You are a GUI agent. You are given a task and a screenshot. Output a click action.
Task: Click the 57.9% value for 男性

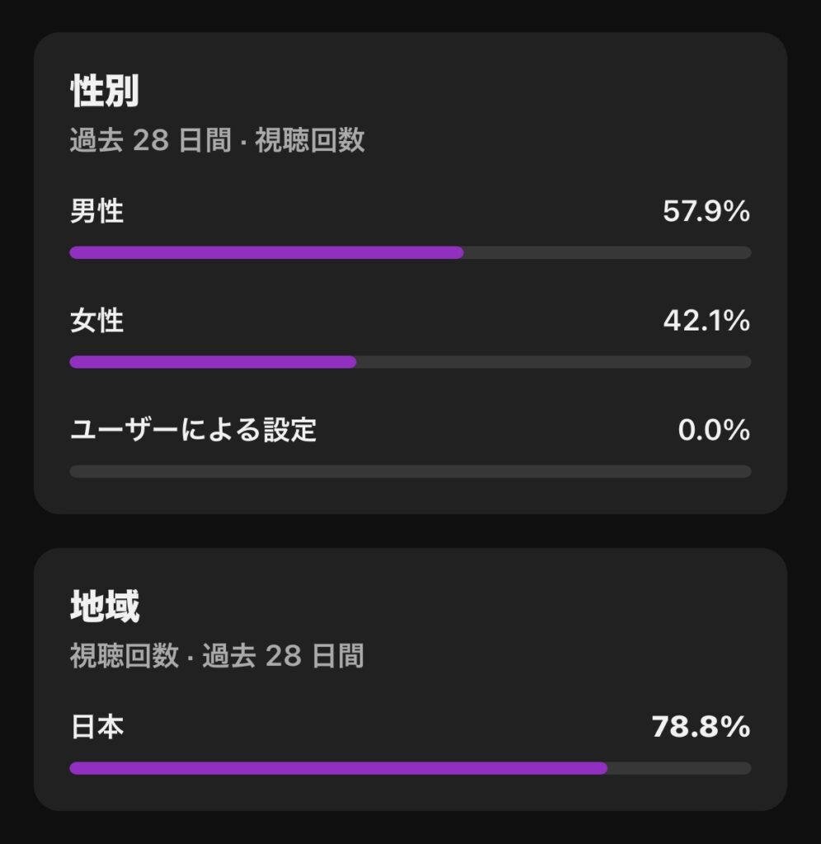pyautogui.click(x=706, y=211)
